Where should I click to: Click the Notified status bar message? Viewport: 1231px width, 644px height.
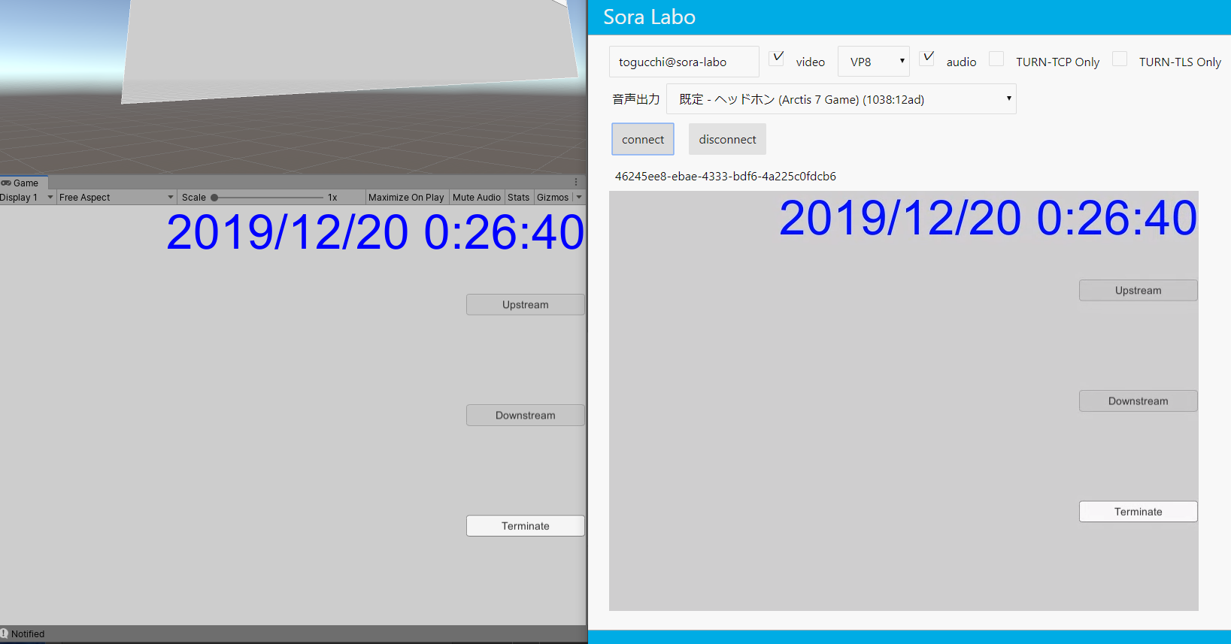[x=28, y=634]
